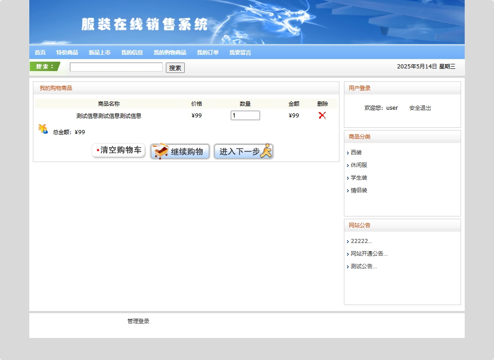View 我的订单 from navigation bar
This screenshot has height=360, width=494.
(x=208, y=53)
